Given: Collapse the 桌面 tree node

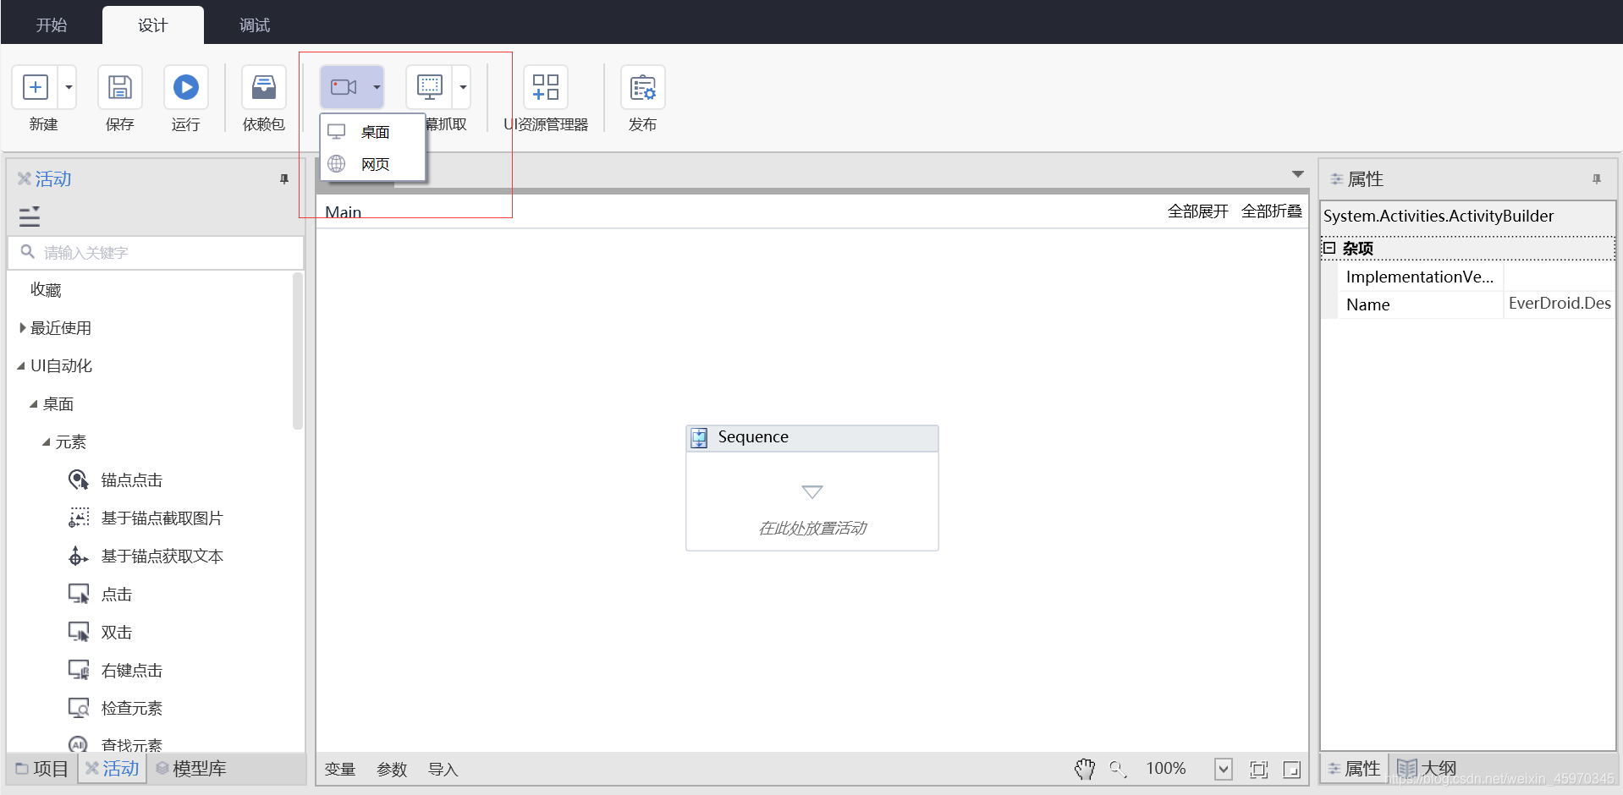Looking at the screenshot, I should point(34,404).
